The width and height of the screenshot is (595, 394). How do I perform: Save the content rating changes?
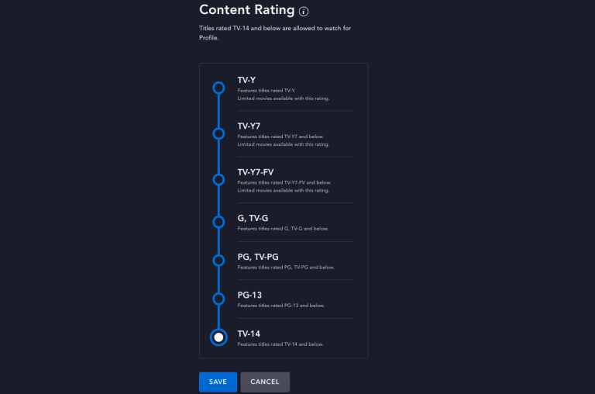[218, 382]
